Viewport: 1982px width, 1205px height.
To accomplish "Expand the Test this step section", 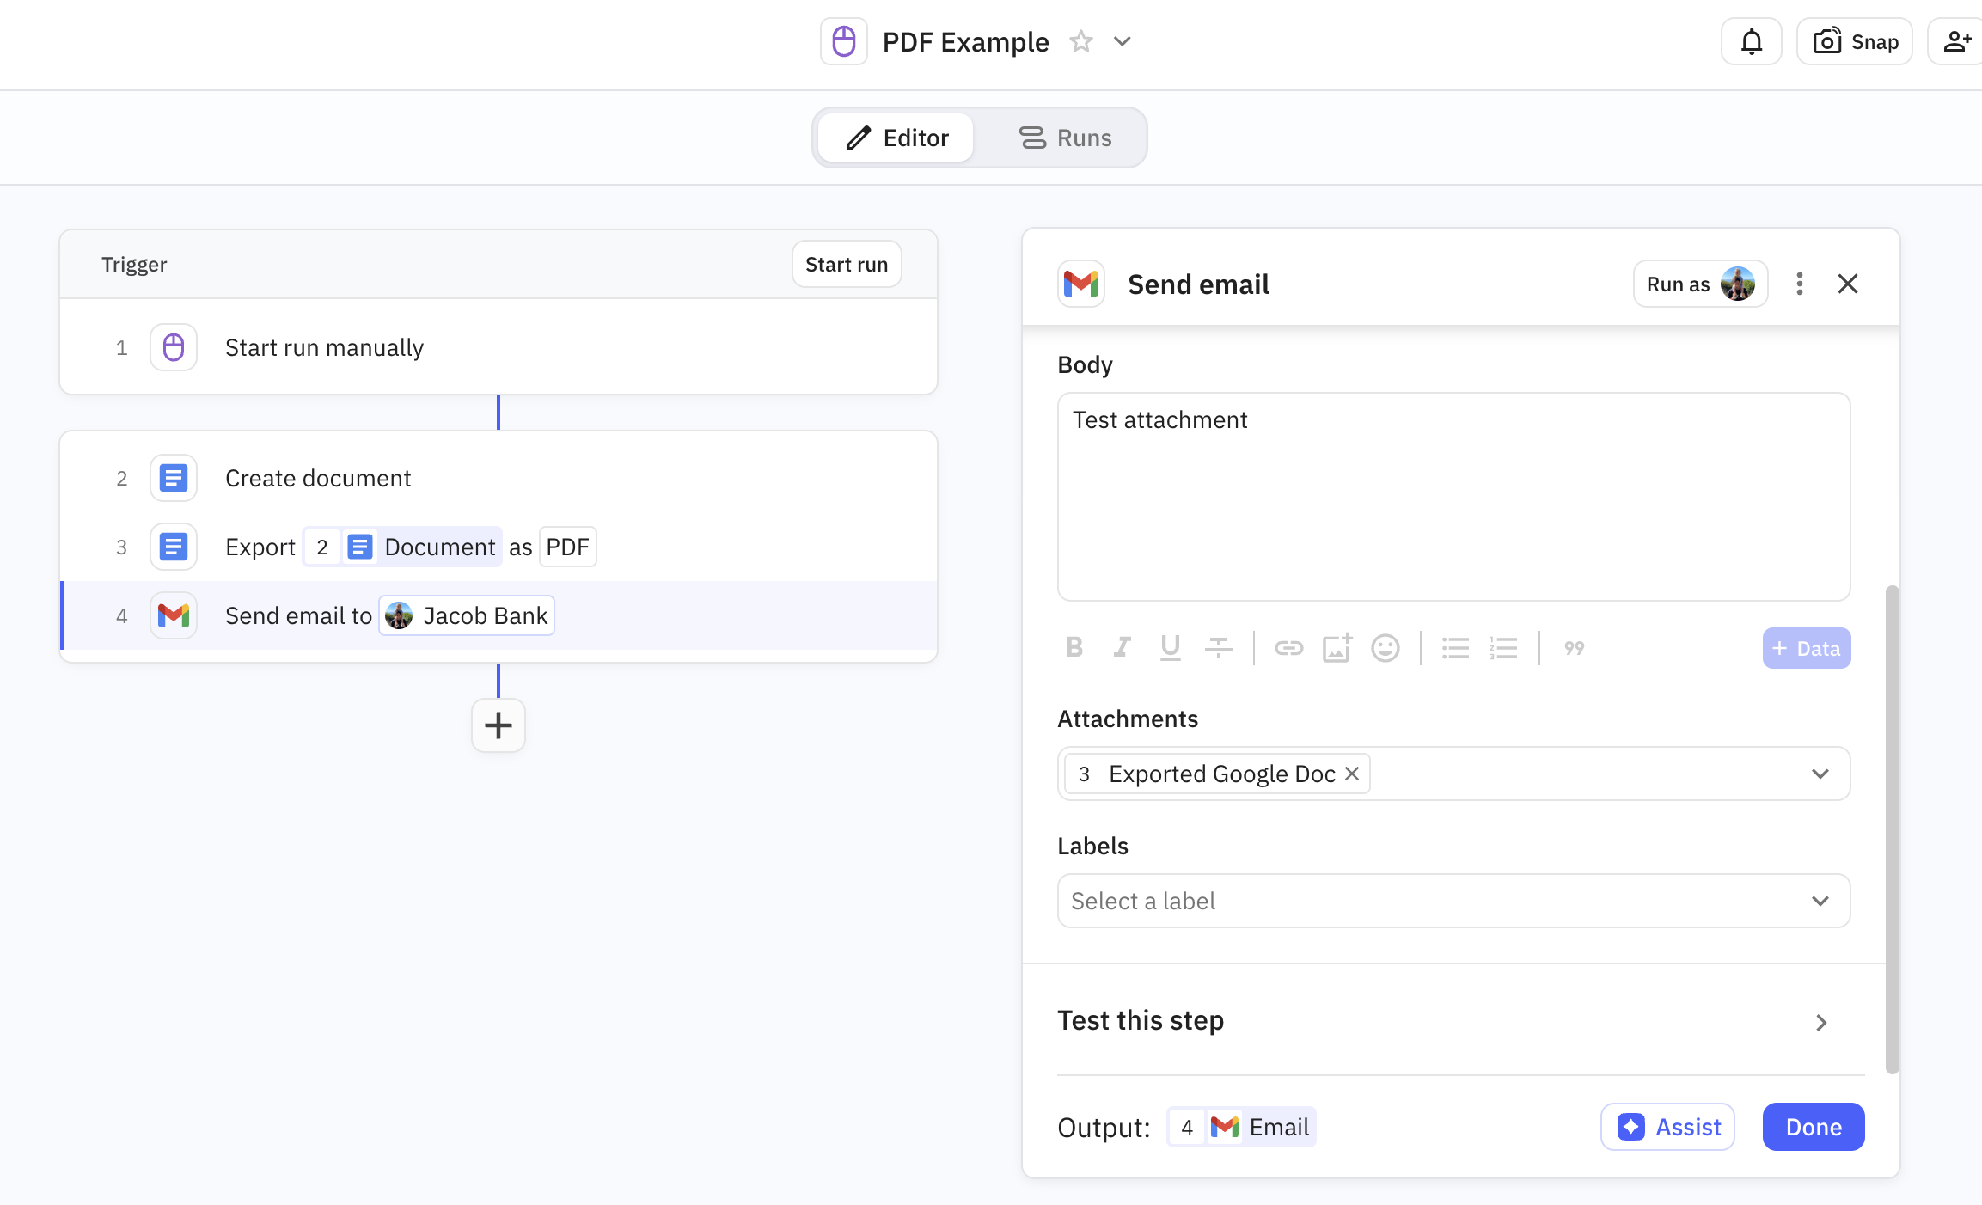I will click(1820, 1022).
